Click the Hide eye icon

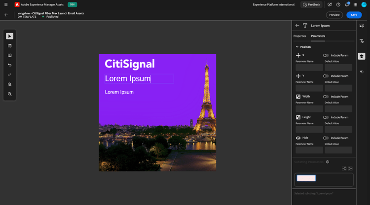[298, 138]
